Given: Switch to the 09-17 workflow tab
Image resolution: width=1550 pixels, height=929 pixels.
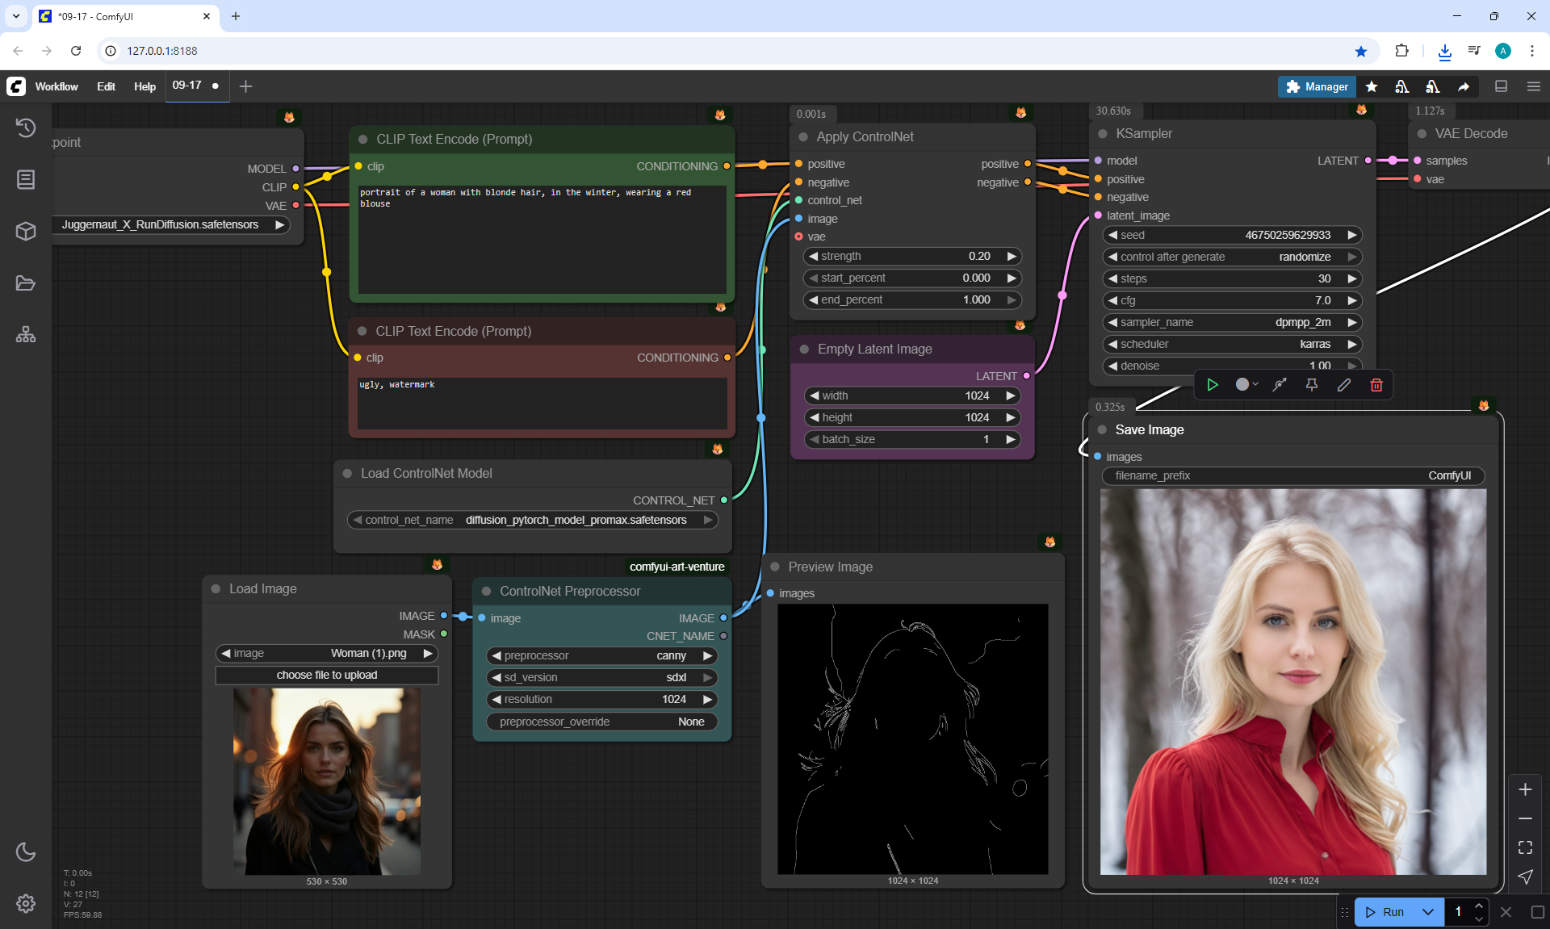Looking at the screenshot, I should 187,86.
